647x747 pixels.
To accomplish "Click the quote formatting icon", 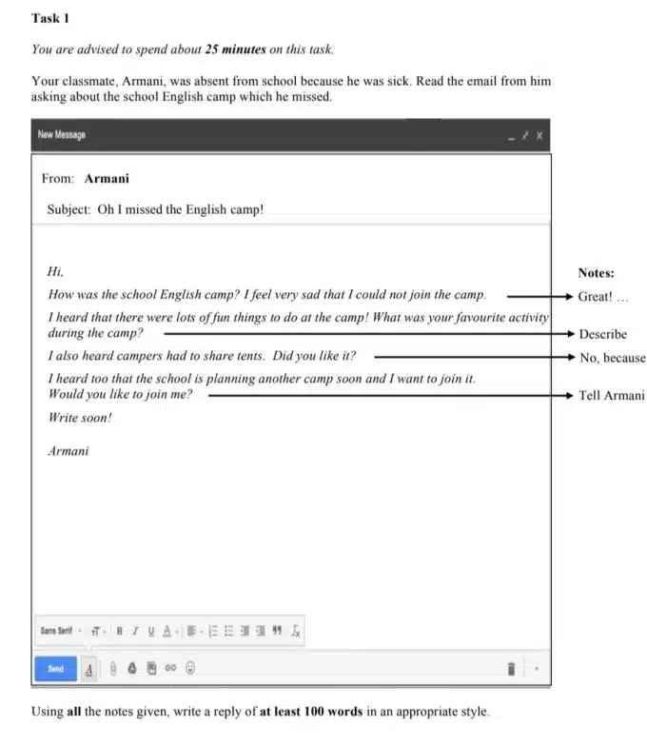I will [x=277, y=630].
